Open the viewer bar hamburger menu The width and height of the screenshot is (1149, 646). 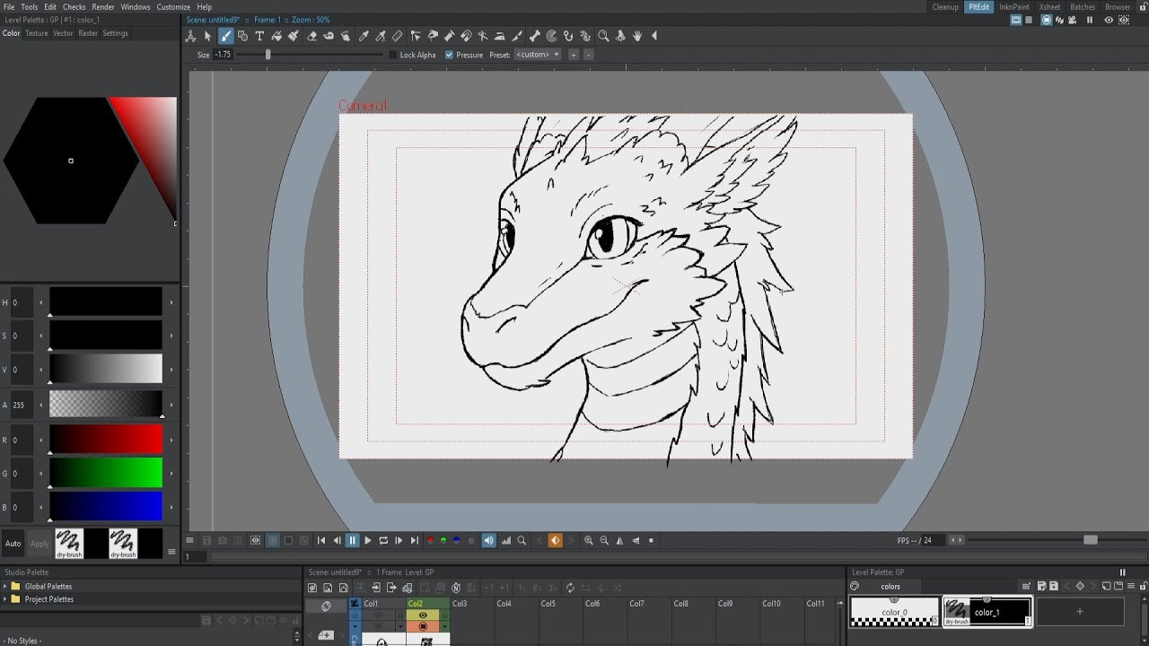click(x=189, y=540)
